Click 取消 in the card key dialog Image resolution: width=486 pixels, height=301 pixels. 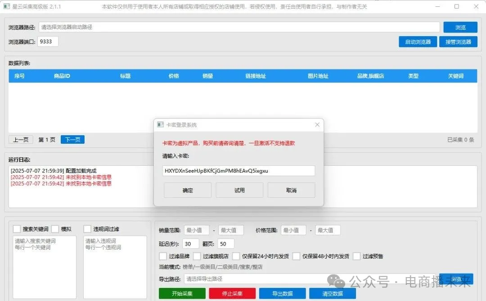[x=291, y=190]
